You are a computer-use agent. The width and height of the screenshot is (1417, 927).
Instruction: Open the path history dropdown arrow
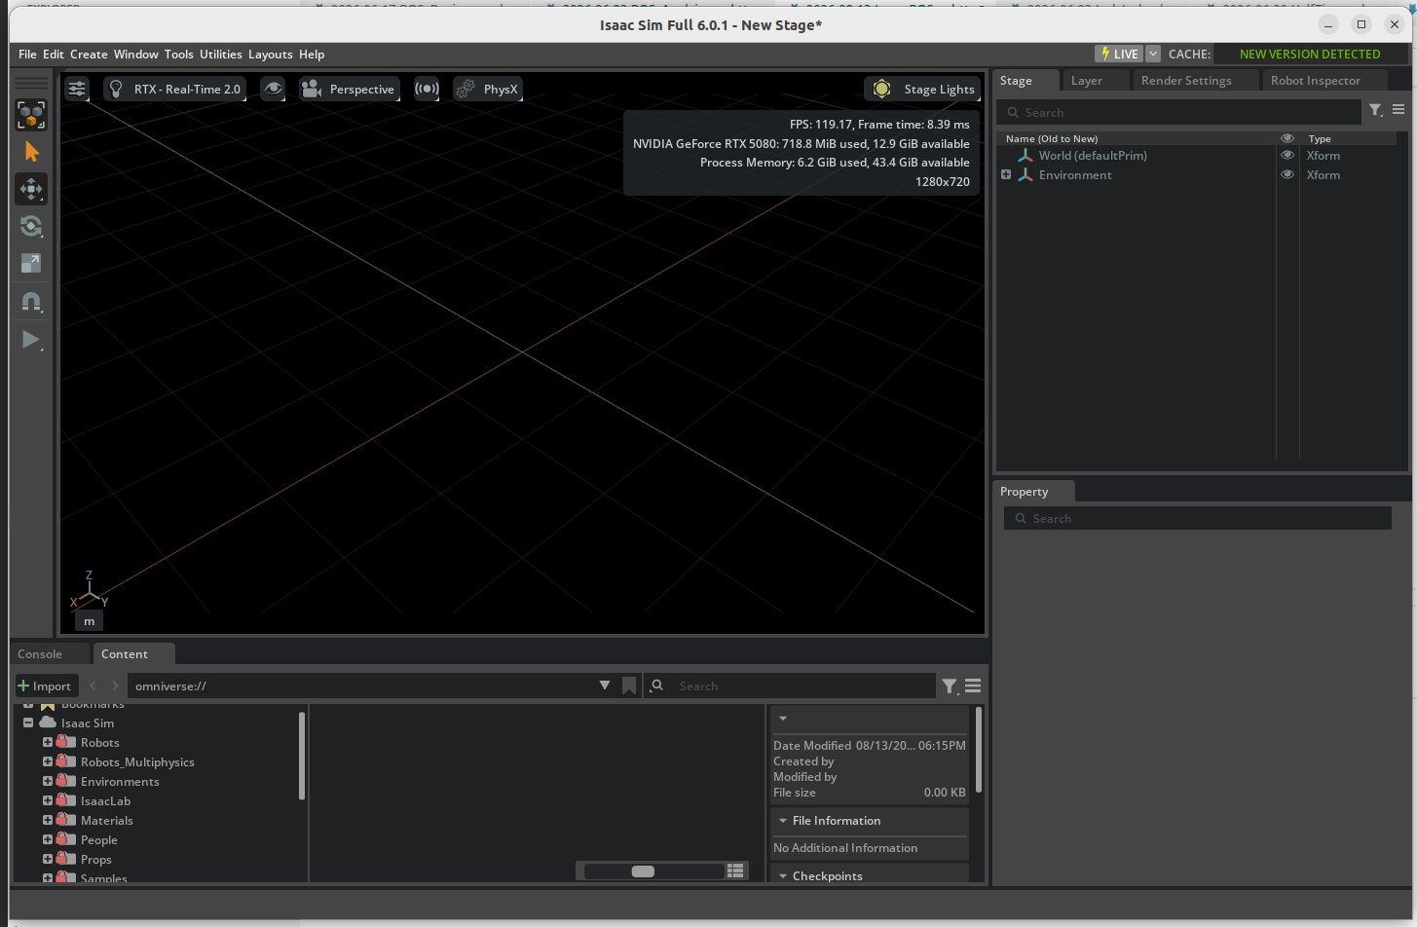[x=605, y=686]
